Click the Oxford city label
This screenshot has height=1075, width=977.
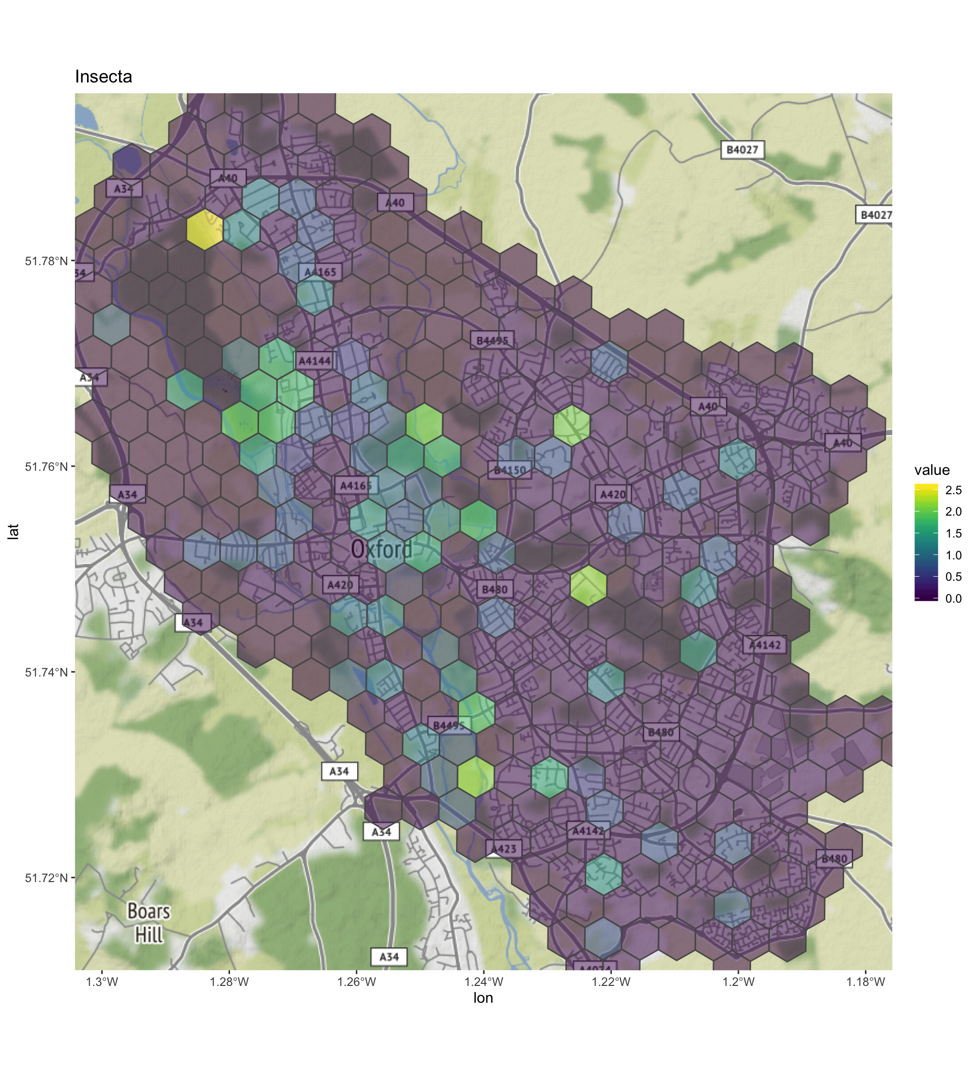click(x=382, y=549)
